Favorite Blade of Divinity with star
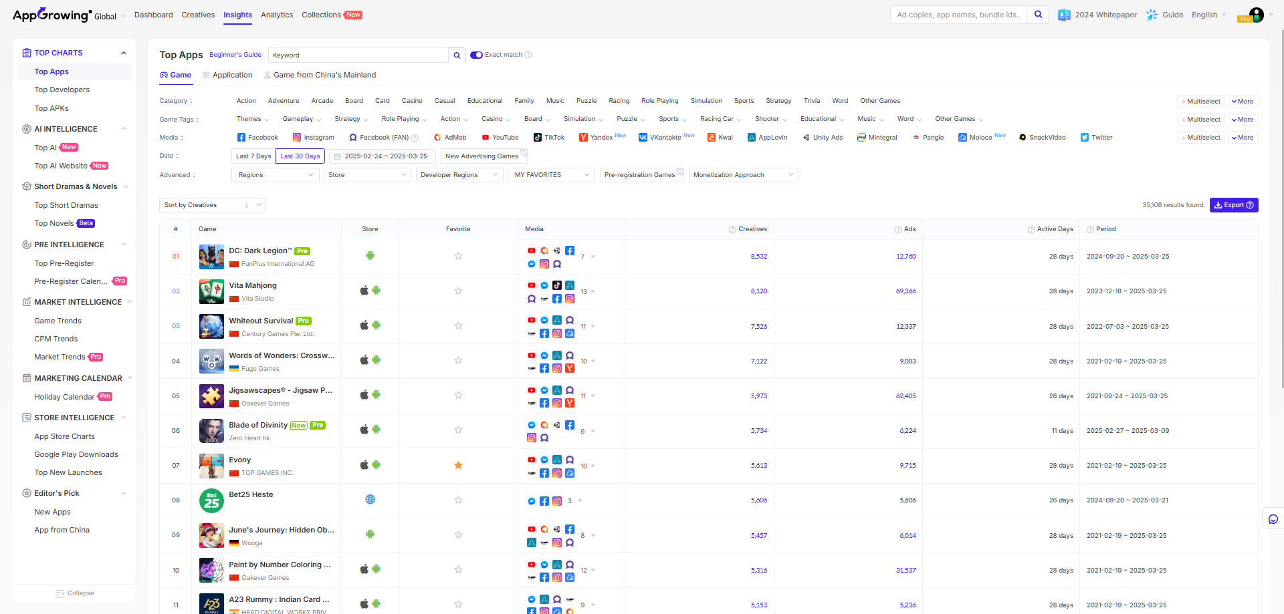Viewport: 1284px width, 614px height. (458, 430)
